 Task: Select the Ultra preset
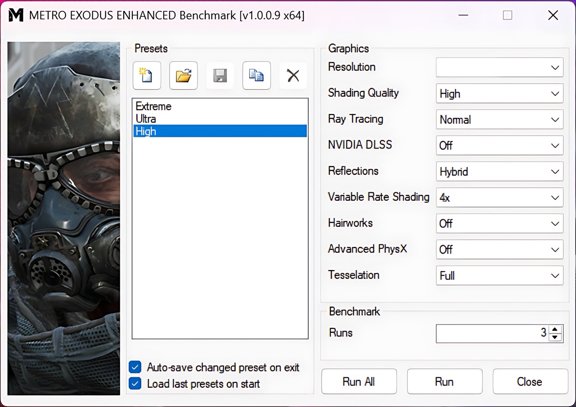click(x=220, y=119)
